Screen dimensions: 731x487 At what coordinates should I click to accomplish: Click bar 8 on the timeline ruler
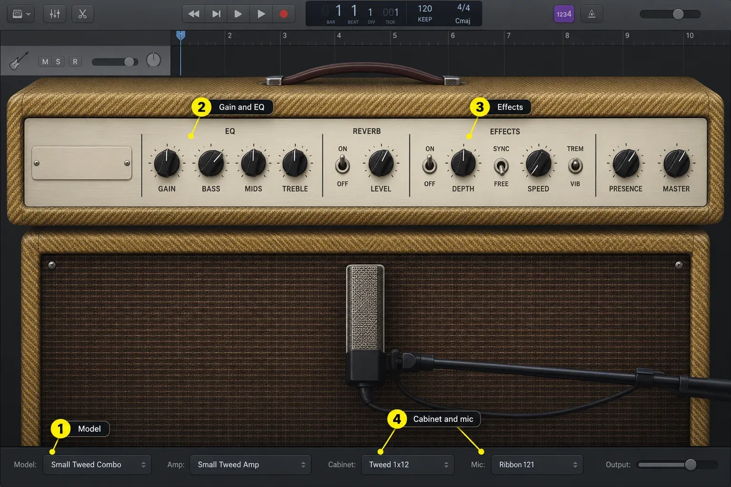click(567, 36)
